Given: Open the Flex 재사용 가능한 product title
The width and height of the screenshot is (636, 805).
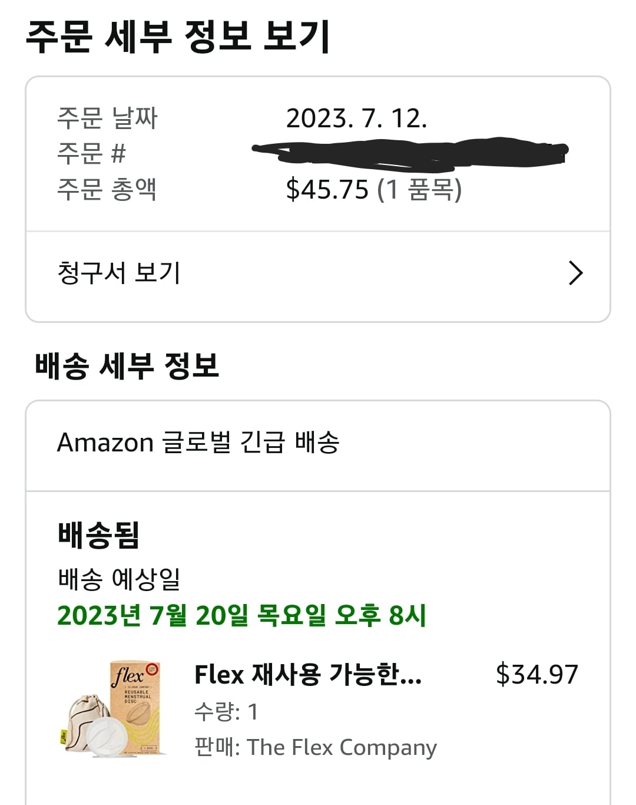Looking at the screenshot, I should [x=308, y=675].
